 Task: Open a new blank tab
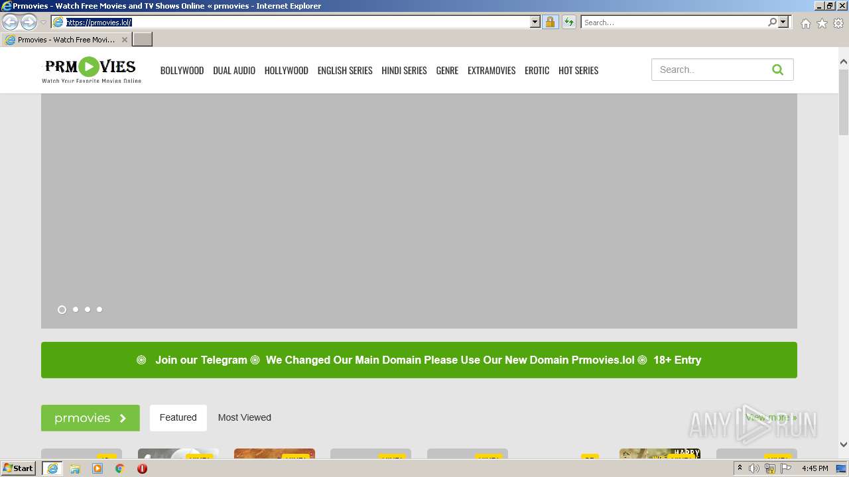pos(143,40)
